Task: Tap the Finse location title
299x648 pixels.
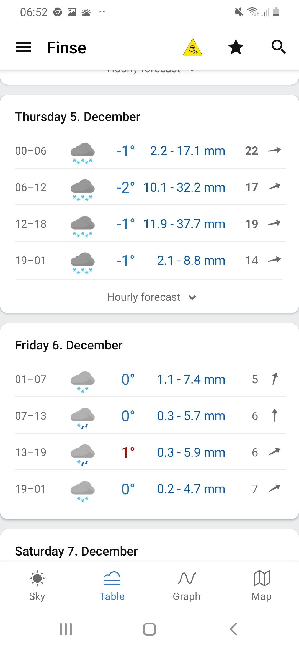Action: point(66,48)
